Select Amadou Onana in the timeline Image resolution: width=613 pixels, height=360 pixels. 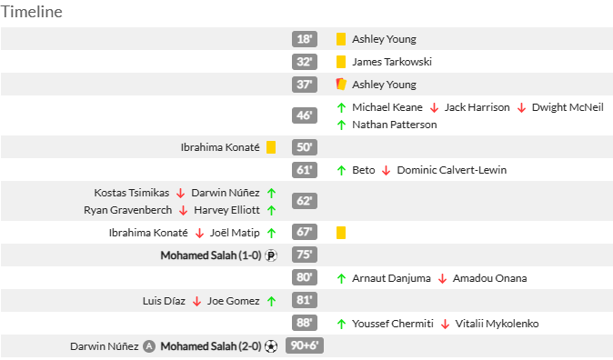(489, 278)
